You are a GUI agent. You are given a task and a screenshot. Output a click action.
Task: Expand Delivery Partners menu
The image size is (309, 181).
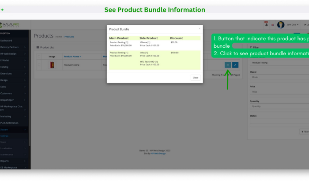[14, 47]
